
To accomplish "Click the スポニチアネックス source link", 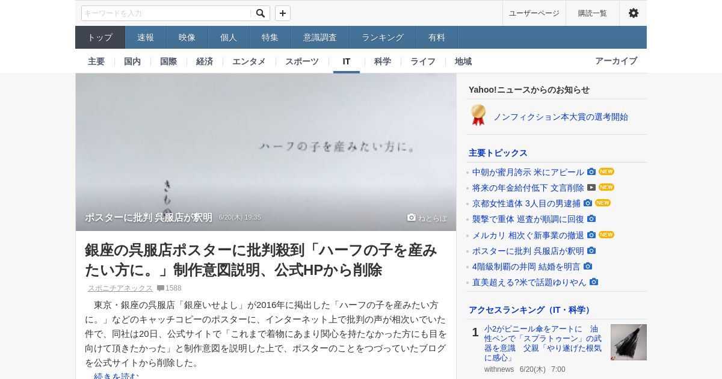I will point(120,288).
